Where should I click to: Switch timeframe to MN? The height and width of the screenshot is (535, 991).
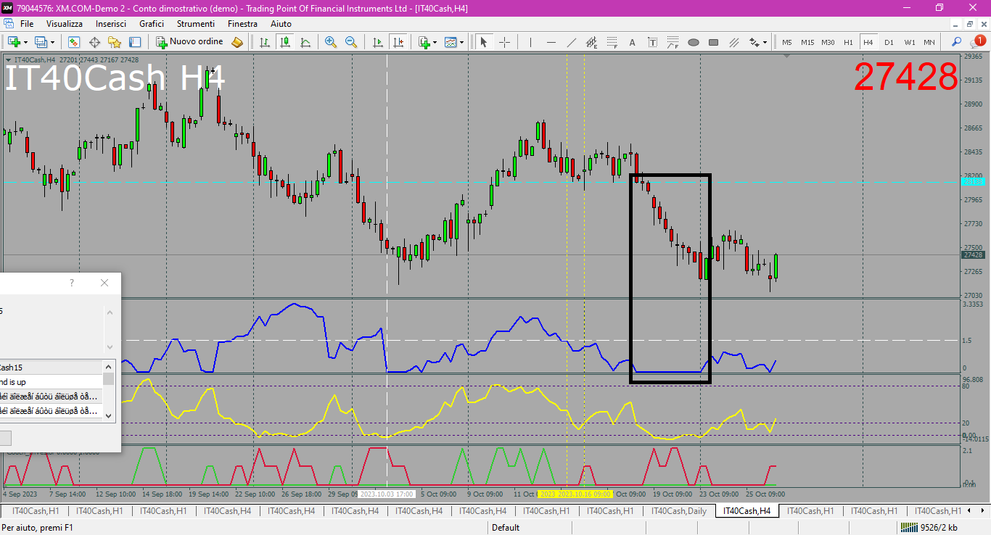pos(929,42)
